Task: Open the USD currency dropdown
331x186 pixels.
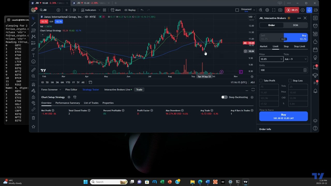Action: pos(252,17)
